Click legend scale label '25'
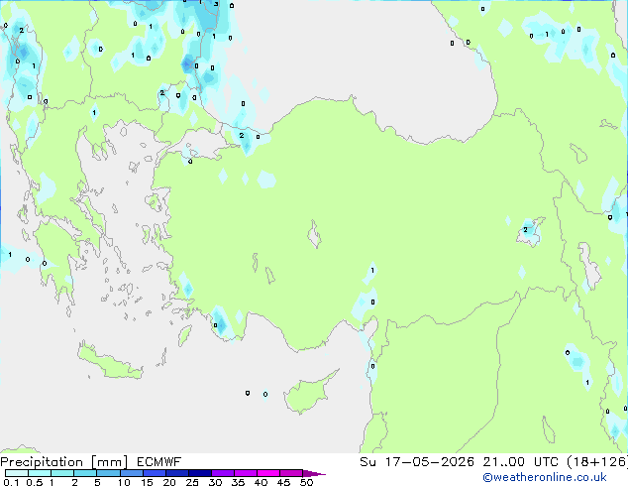Viewport: 628px width, 486px height. 192,482
